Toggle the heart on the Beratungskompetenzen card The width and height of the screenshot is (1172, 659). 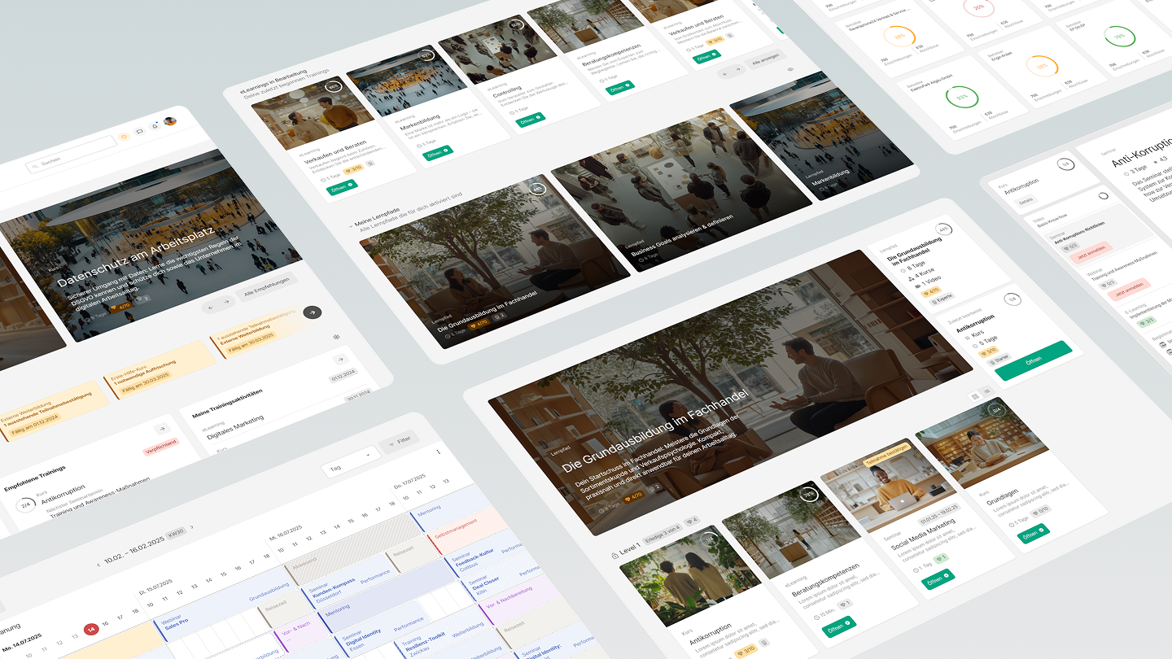[844, 604]
